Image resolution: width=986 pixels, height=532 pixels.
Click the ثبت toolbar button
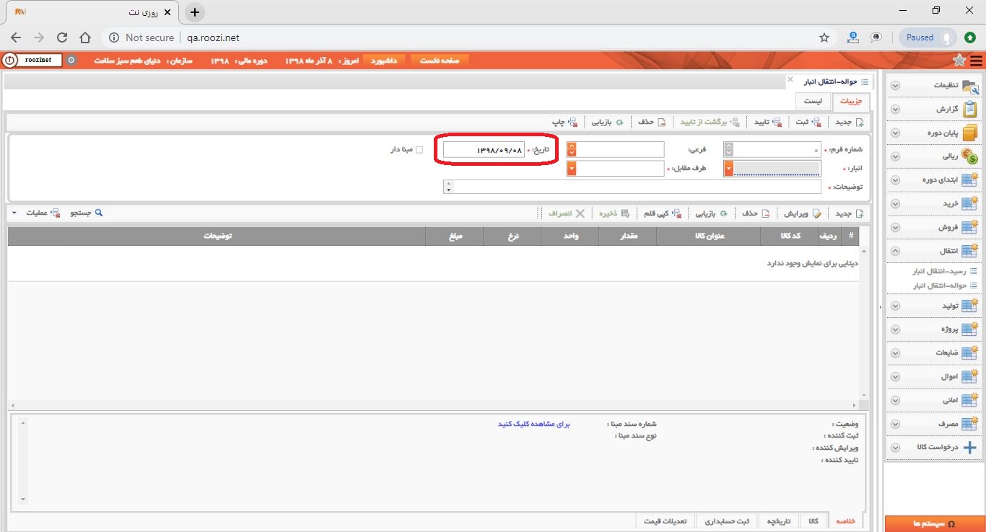[x=808, y=122]
